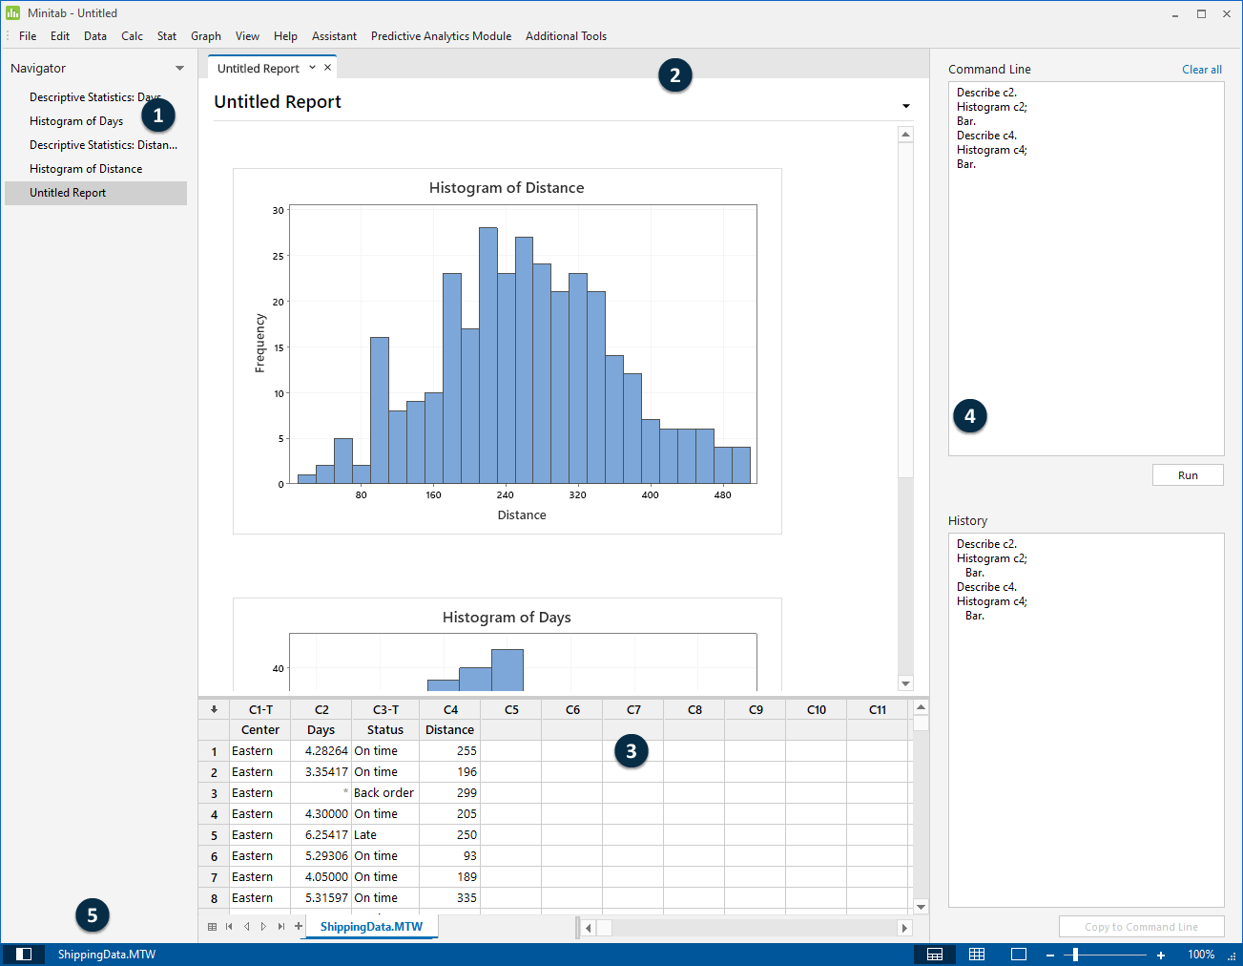Zoom in using the plus icon
1243x966 pixels.
(1160, 954)
